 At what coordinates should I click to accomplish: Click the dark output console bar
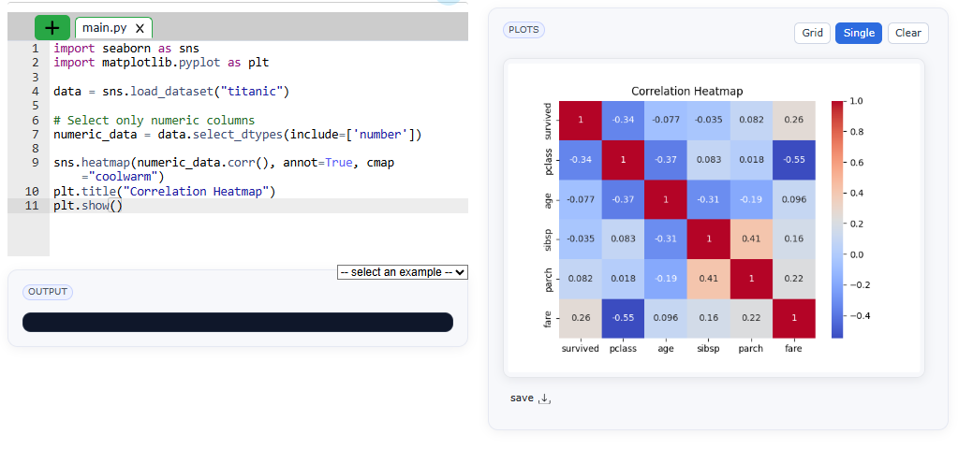click(x=238, y=322)
